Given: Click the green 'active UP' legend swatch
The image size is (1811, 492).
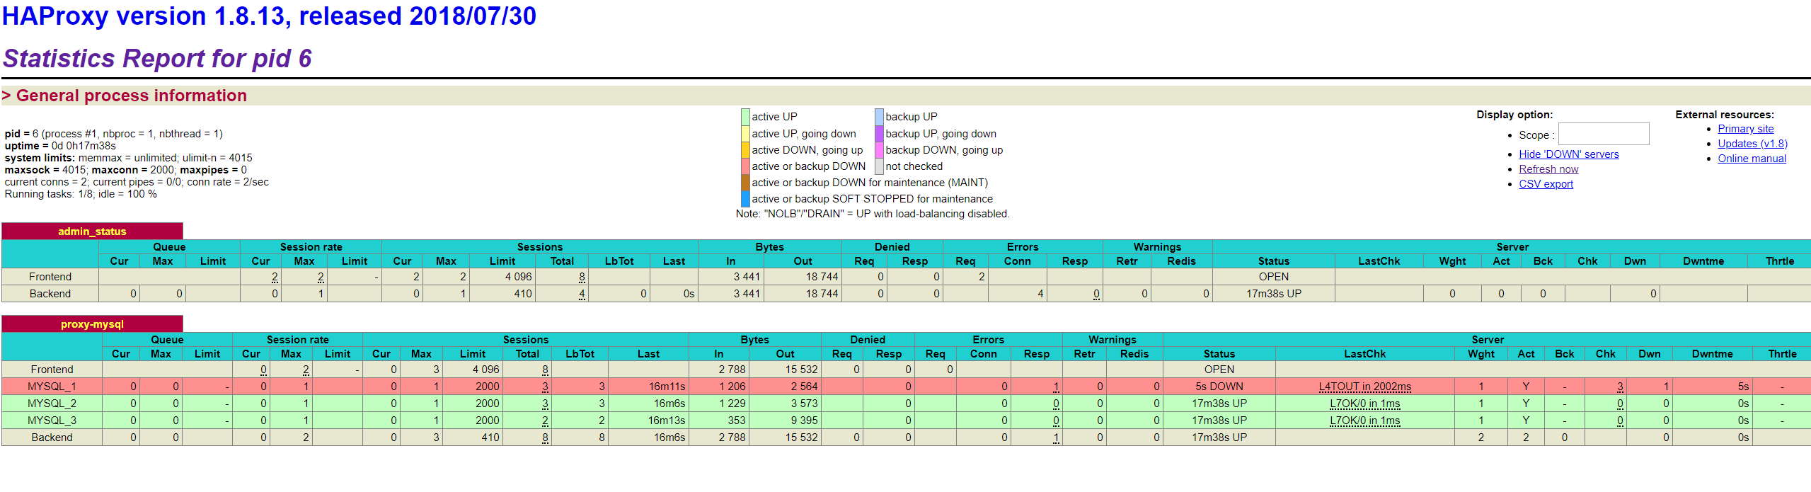Looking at the screenshot, I should tap(744, 117).
